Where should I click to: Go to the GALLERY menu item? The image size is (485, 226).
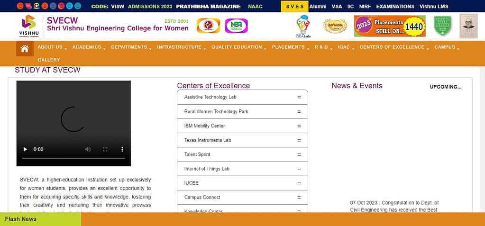49,60
